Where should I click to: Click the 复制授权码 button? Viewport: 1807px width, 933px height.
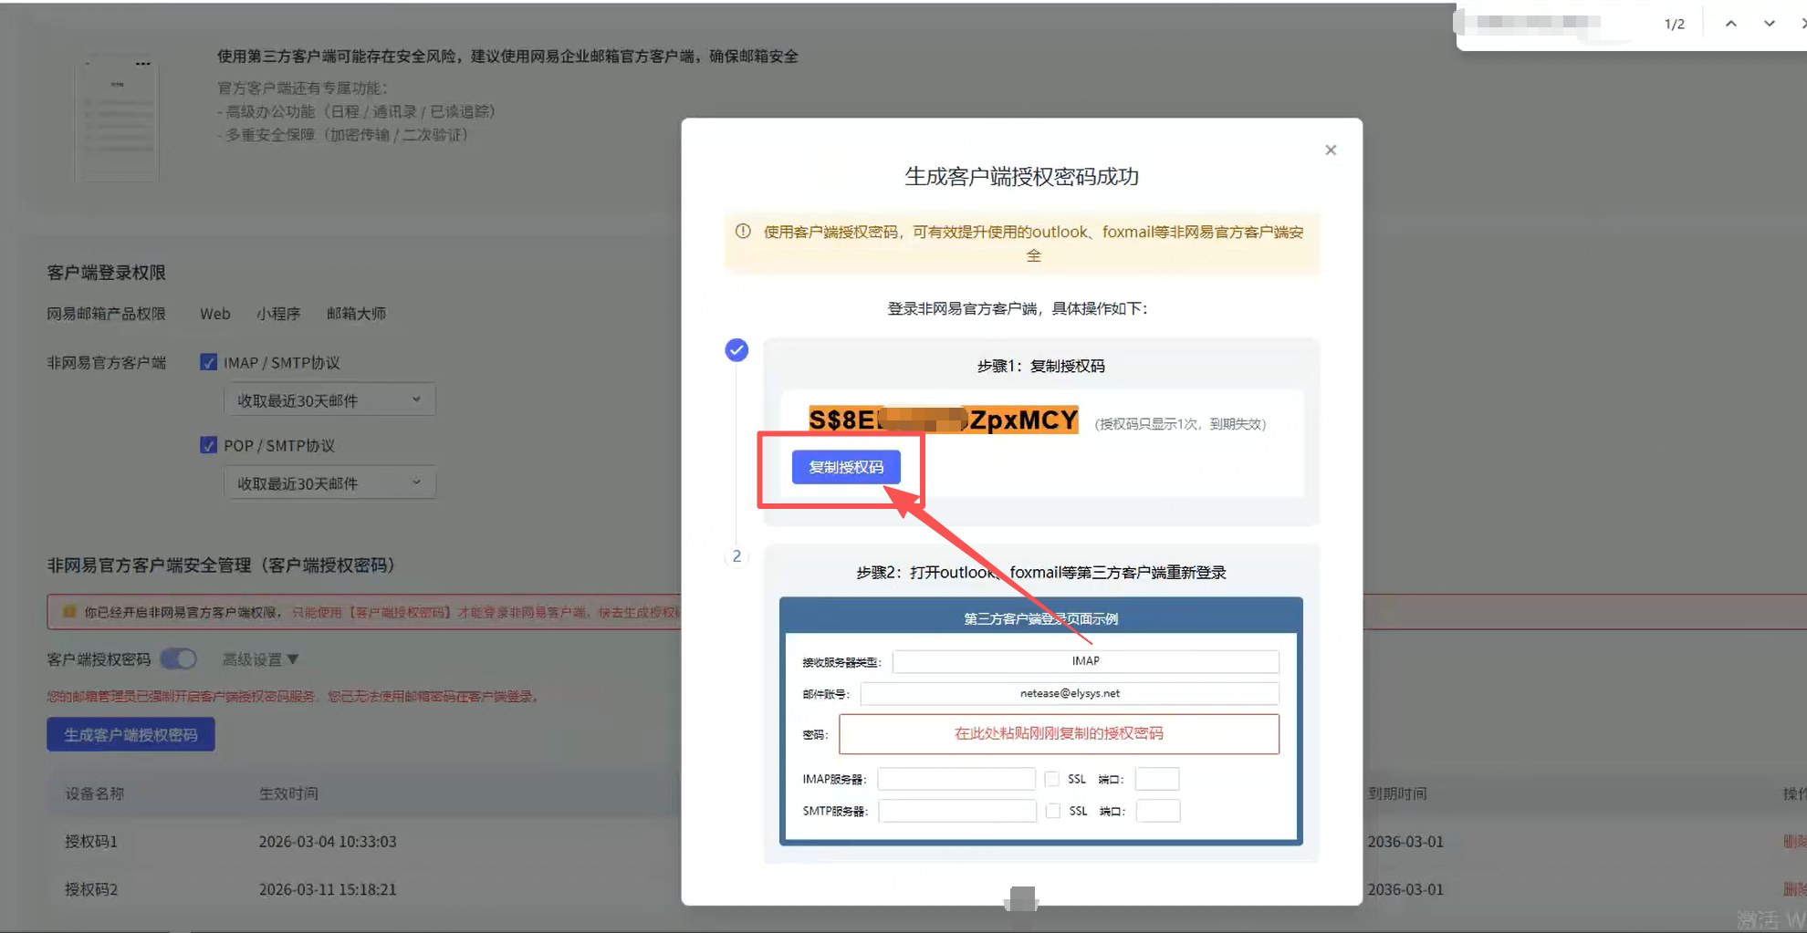tap(846, 467)
